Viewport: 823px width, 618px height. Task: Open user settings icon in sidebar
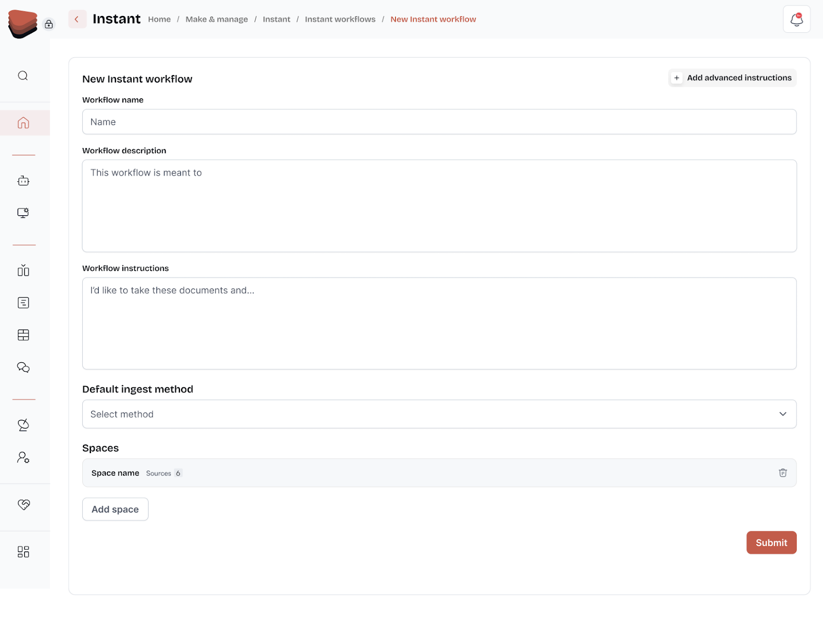coord(23,457)
